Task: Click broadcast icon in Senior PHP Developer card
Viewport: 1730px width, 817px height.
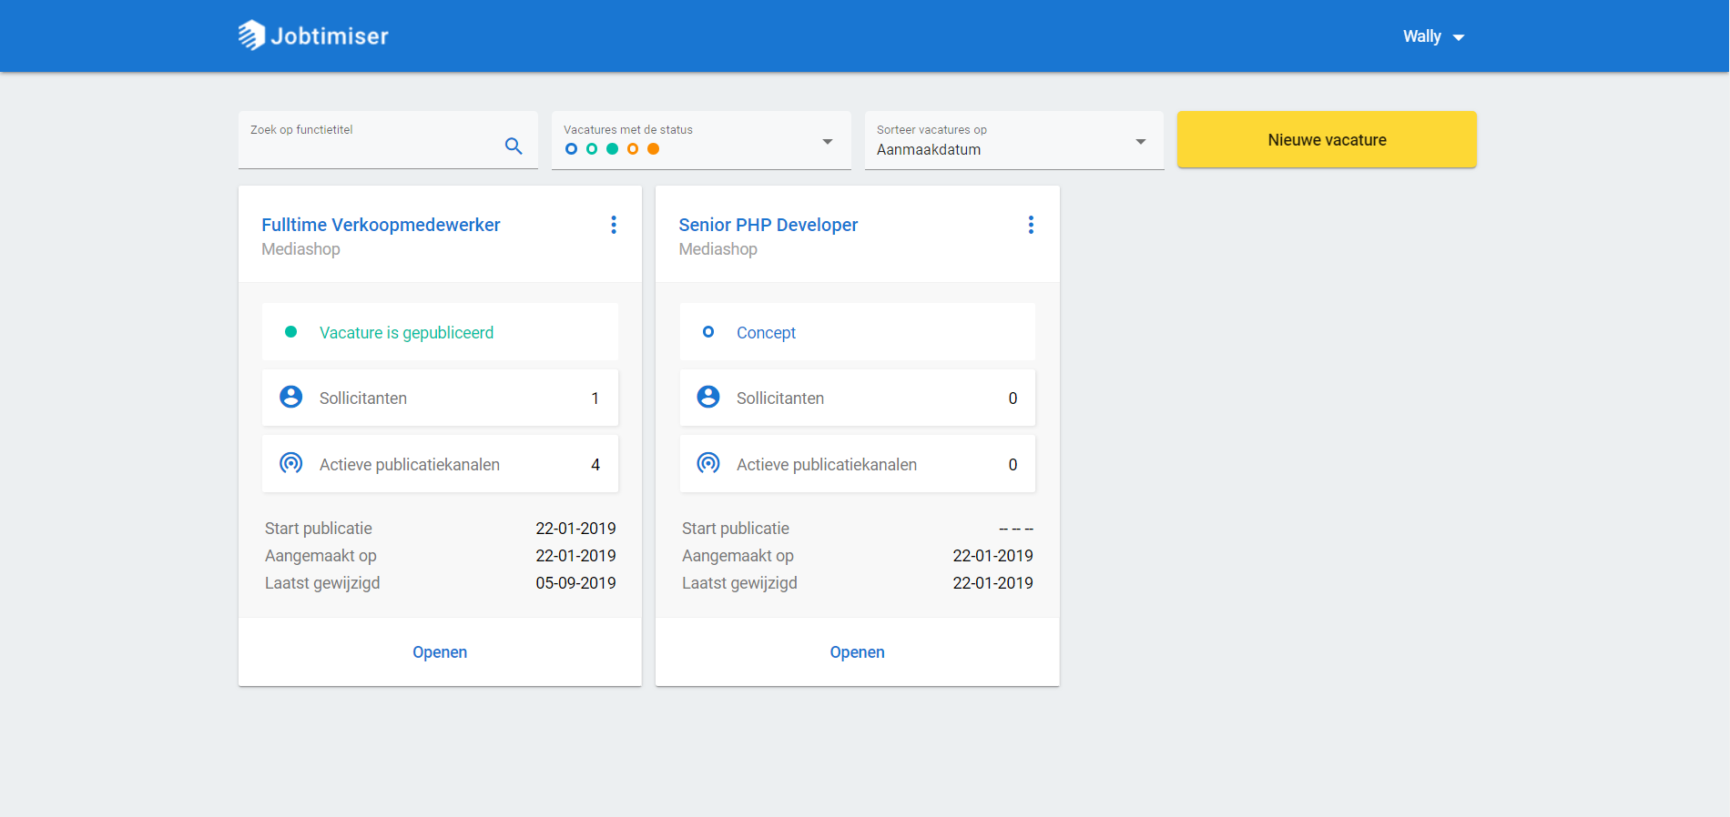Action: (x=708, y=463)
